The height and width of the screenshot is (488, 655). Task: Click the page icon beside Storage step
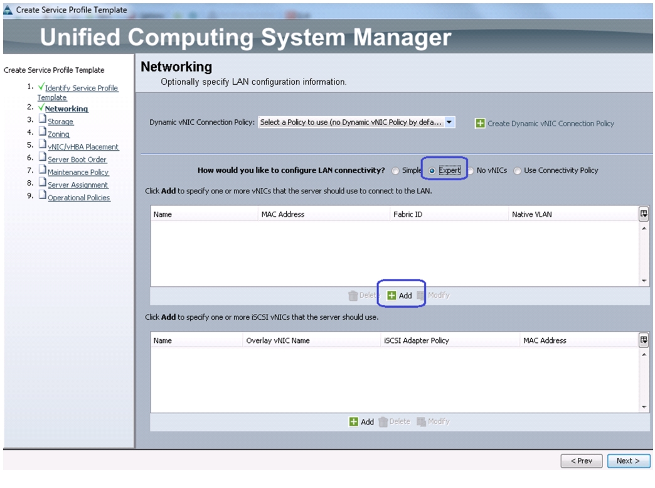pyautogui.click(x=42, y=119)
